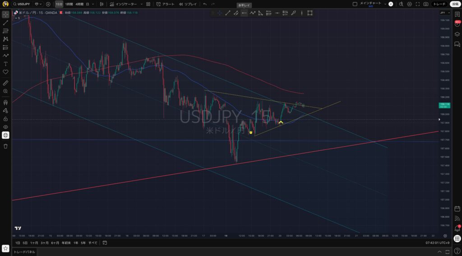Image resolution: width=462 pixels, height=256 pixels.
Task: Open the インジケーター indicators dialog
Action: coord(123,4)
